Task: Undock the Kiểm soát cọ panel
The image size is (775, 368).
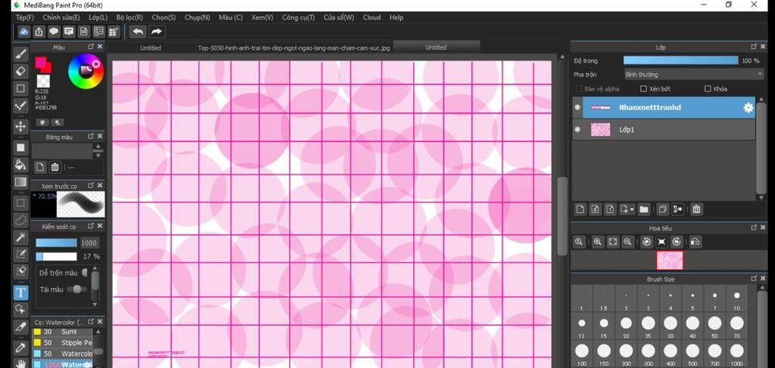Action: tap(91, 226)
